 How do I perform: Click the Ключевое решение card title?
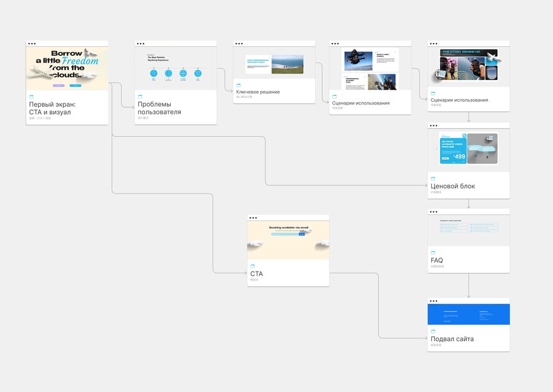(x=258, y=92)
